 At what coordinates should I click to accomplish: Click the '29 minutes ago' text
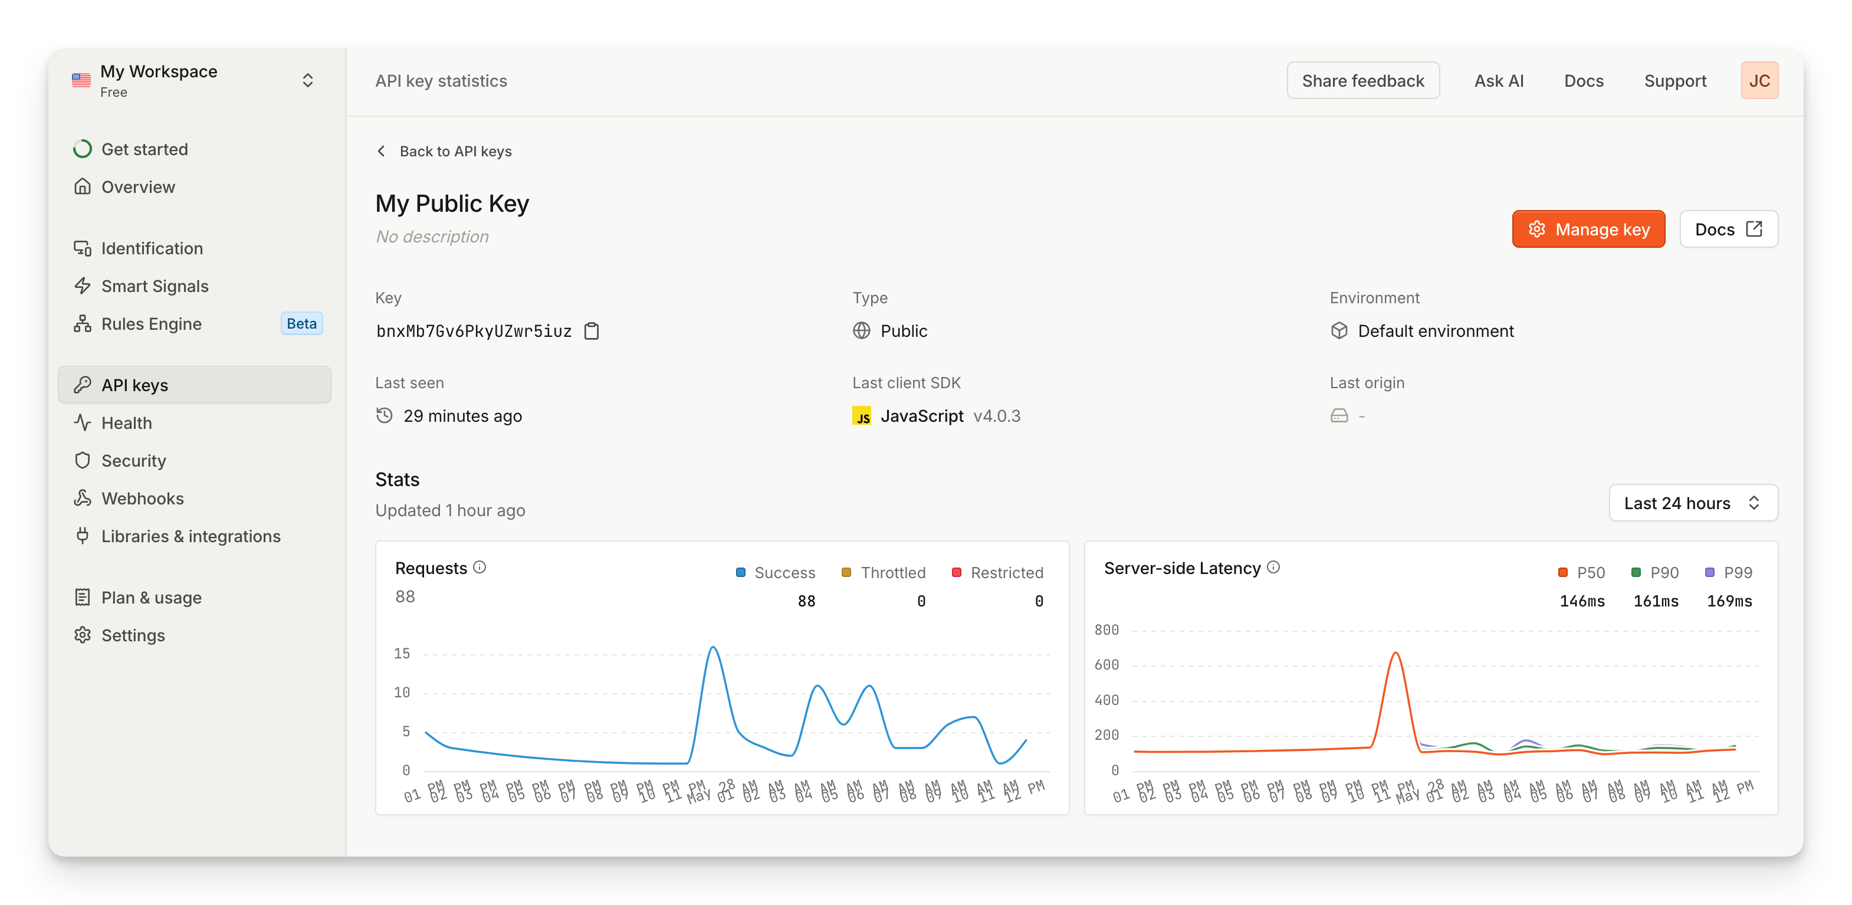[462, 416]
